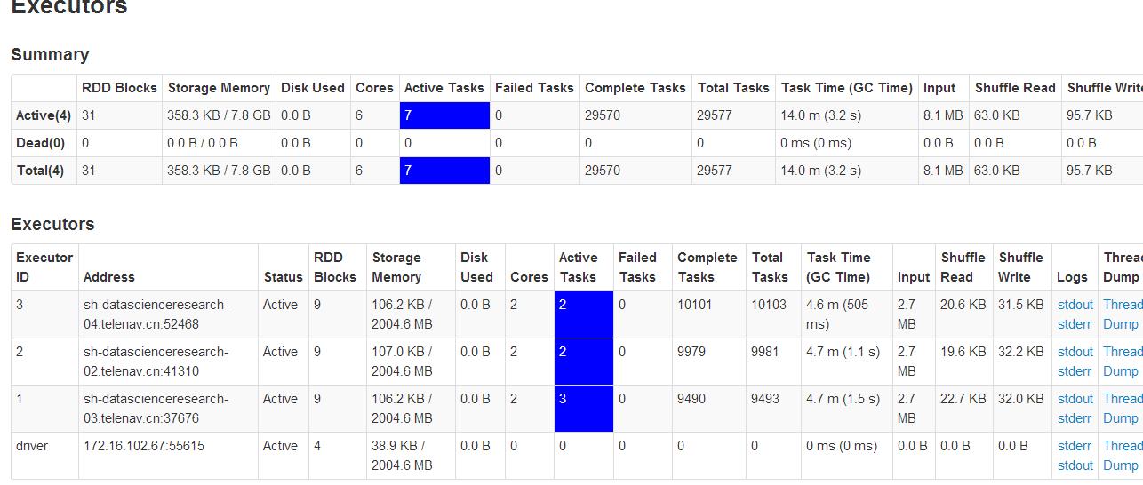Open Thread Dump for executor 3

(1123, 314)
